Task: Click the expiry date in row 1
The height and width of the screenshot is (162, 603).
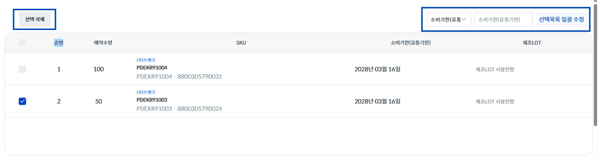Action: (x=377, y=69)
